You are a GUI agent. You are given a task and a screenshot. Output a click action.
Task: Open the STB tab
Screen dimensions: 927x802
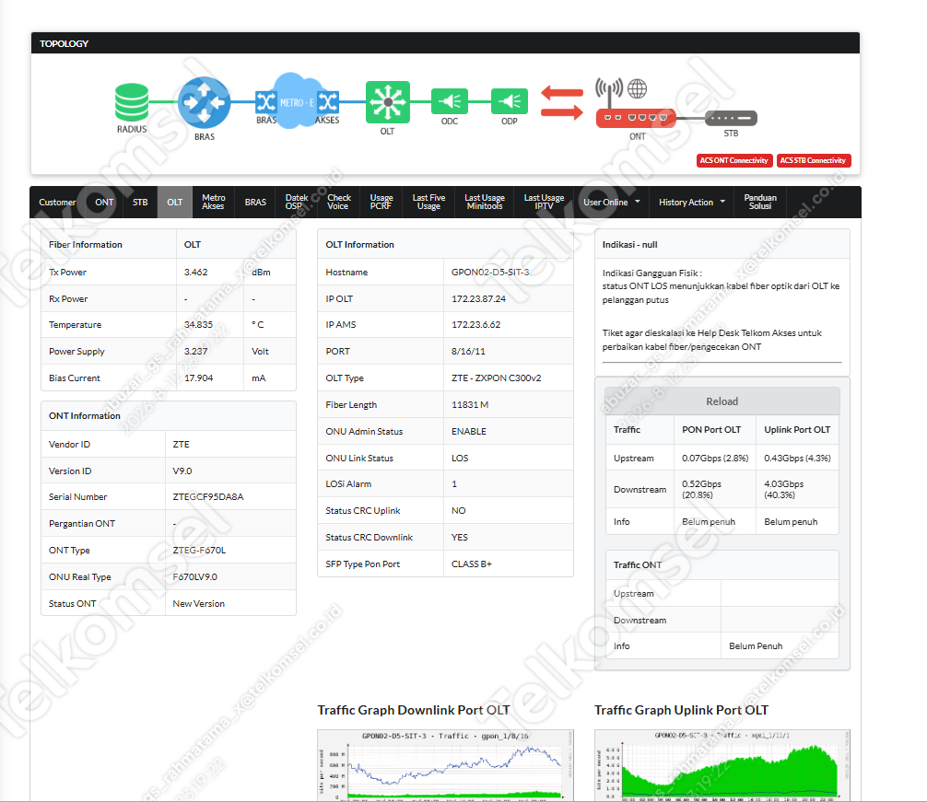tap(140, 203)
